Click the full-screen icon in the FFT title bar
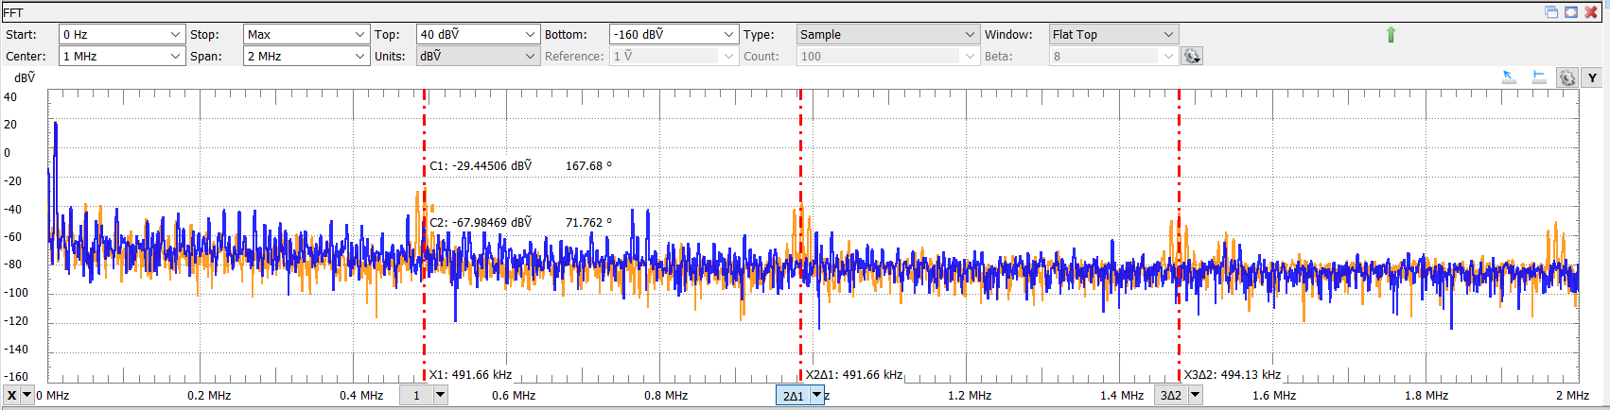 [x=1571, y=12]
